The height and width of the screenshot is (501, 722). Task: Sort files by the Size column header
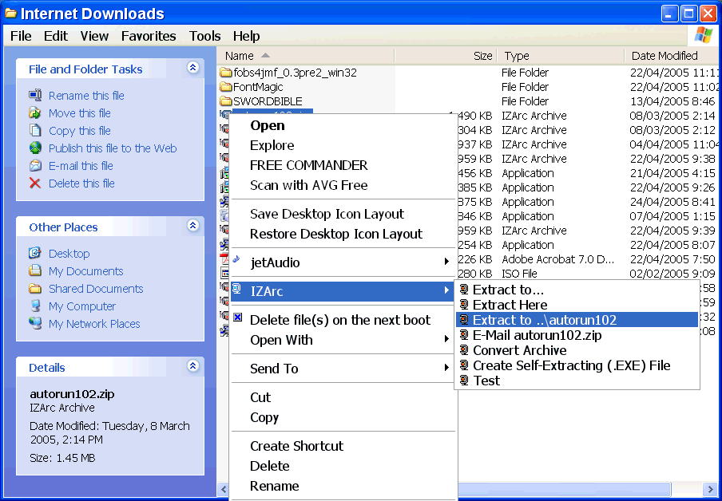(x=446, y=56)
